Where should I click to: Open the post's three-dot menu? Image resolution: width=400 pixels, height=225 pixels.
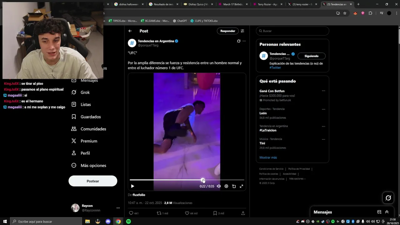click(x=244, y=41)
